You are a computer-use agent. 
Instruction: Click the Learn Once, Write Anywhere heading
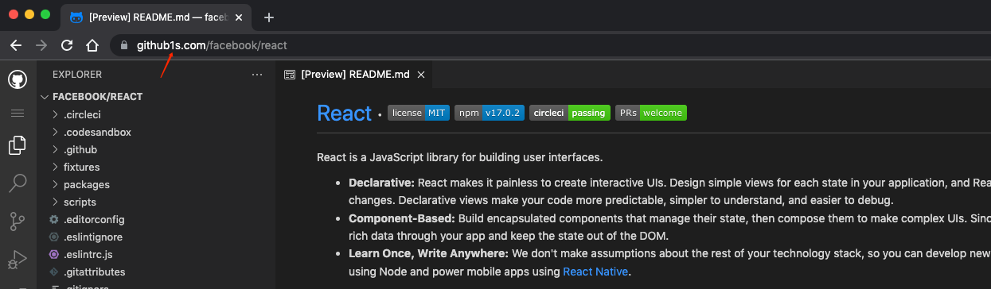coord(428,253)
